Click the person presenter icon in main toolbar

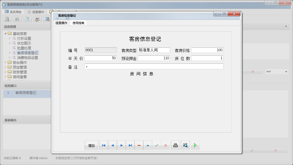(x=37, y=19)
